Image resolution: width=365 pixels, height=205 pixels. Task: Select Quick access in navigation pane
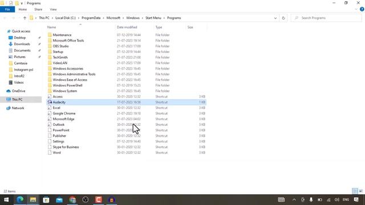[21, 31]
